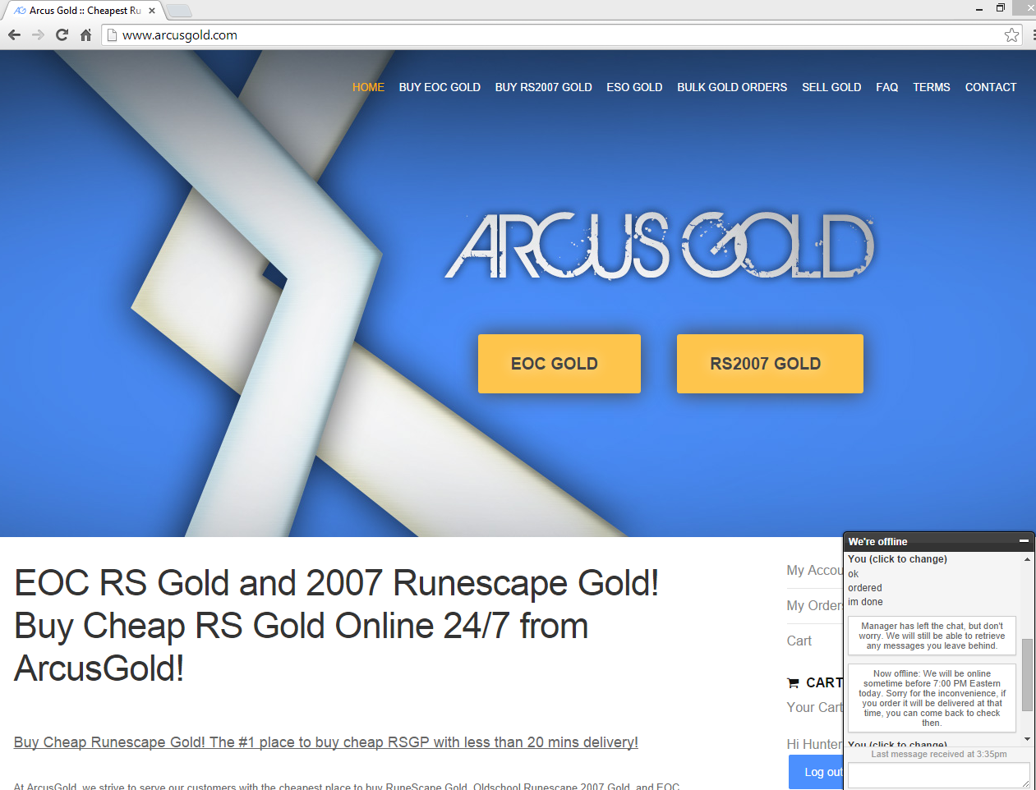Viewport: 1036px width, 790px height.
Task: Restore down the browser window
Action: click(x=1001, y=8)
